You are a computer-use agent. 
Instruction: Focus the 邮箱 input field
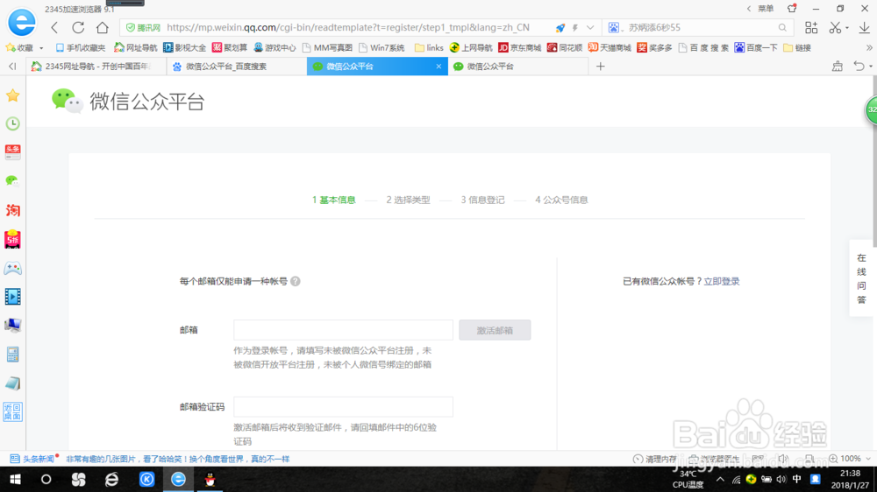click(344, 330)
